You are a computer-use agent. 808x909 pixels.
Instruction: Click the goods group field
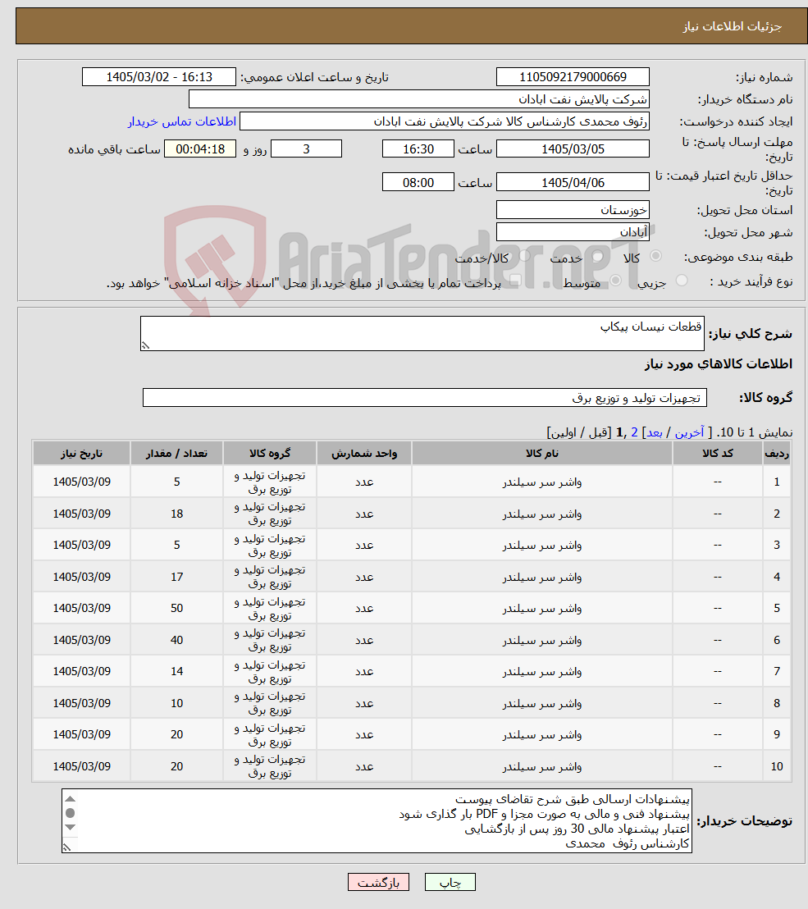(x=425, y=398)
